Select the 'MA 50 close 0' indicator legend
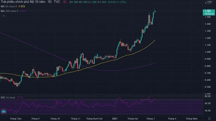Image resolution: width=216 pixels, height=121 pixels. coord(9,6)
